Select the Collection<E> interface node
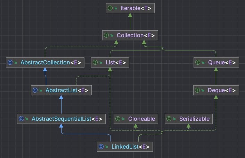This screenshot has height=158, width=245. (130, 35)
